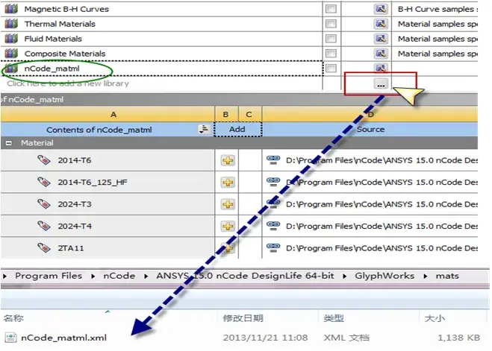Go to mats folder in breadcrumb
Viewport: 492px width, 351px height.
[447, 276]
